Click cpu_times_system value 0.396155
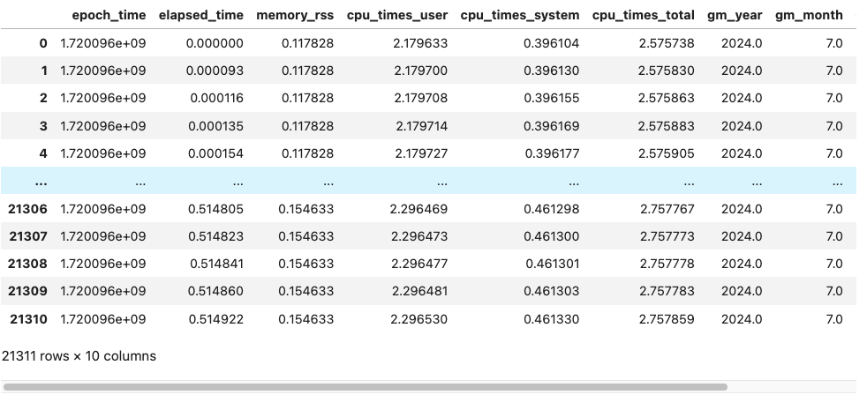 551,99
